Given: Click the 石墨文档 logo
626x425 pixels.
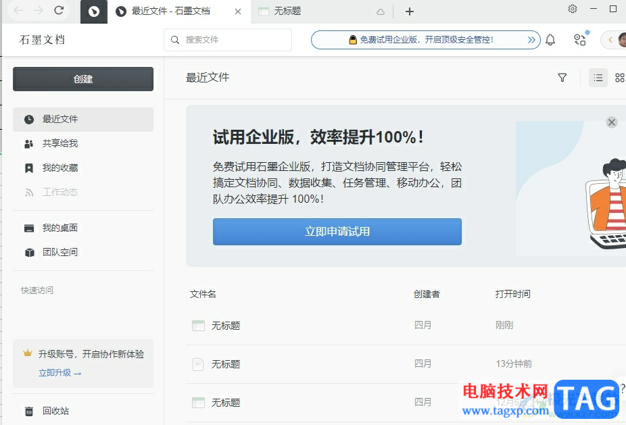Looking at the screenshot, I should [42, 39].
